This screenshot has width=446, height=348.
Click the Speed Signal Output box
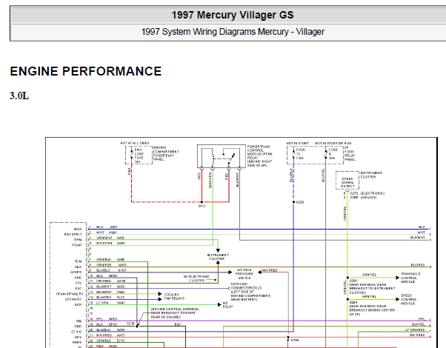click(x=347, y=180)
